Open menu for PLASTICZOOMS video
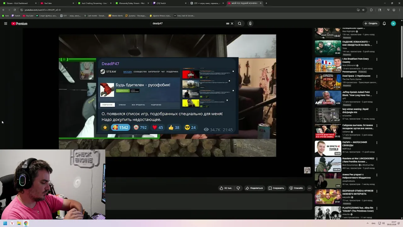The height and width of the screenshot is (227, 403). pos(377,208)
